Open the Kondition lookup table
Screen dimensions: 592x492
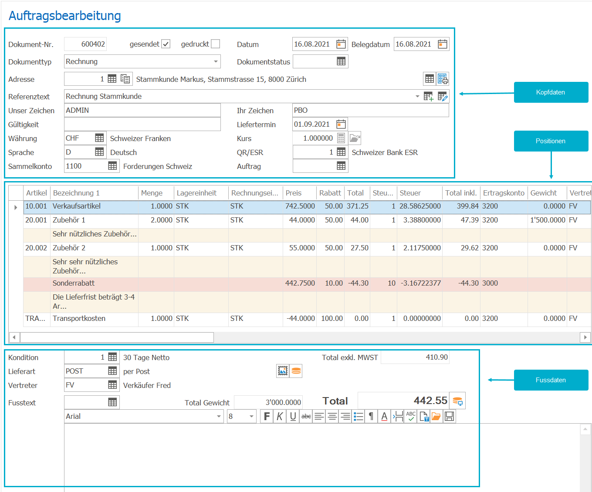tap(112, 357)
